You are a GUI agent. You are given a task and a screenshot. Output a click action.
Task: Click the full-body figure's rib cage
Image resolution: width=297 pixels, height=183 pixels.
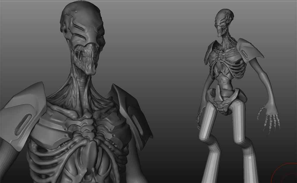click(228, 64)
